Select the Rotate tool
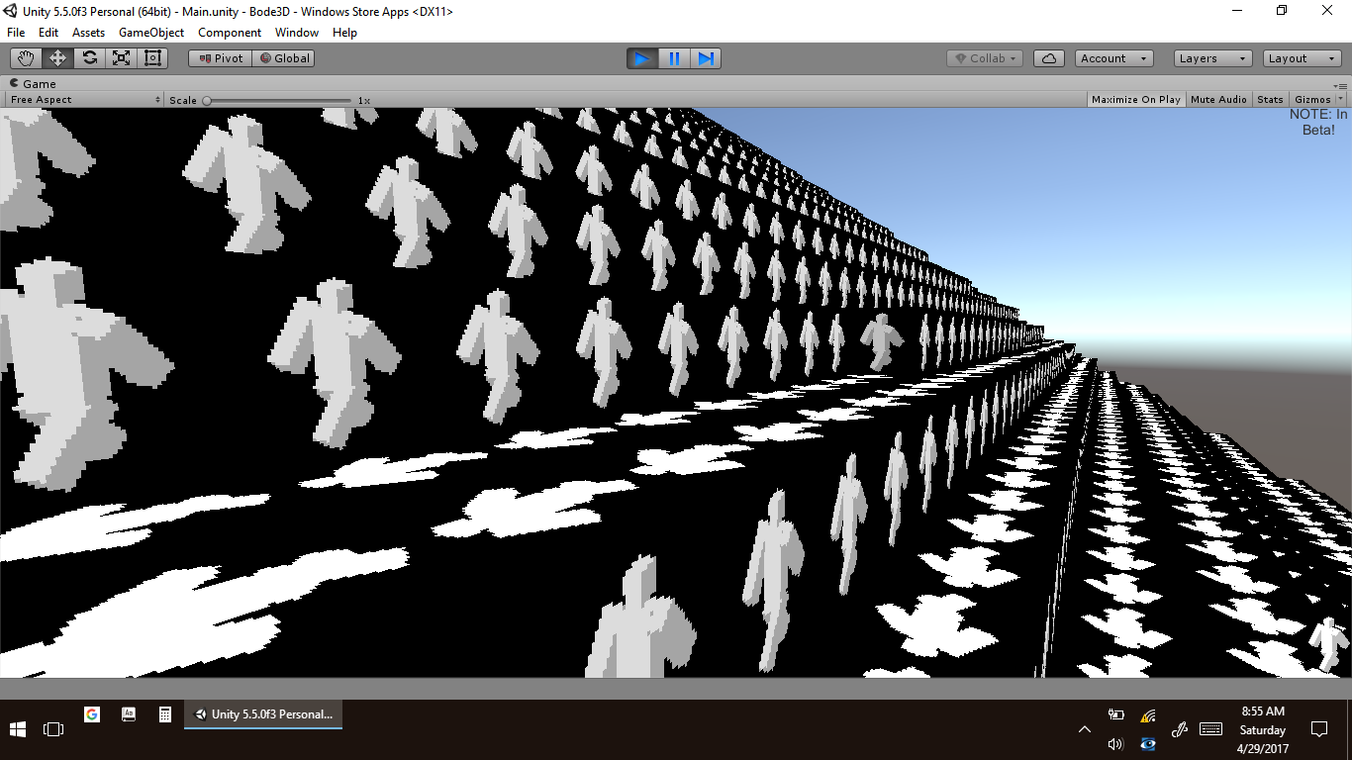This screenshot has width=1352, height=760. (90, 58)
